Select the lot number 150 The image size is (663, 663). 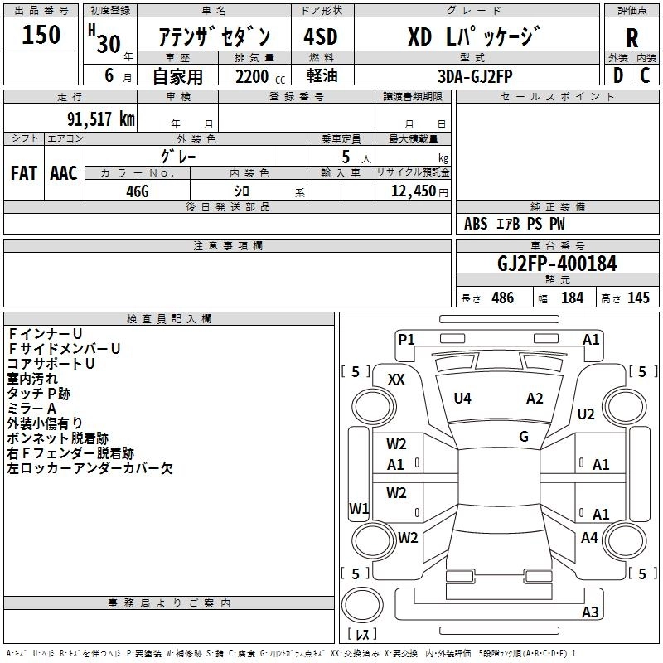41,36
